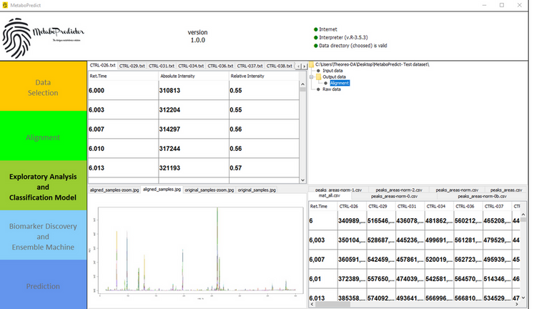
Task: Switch to CTRL-037.txt tab
Action: [x=249, y=66]
